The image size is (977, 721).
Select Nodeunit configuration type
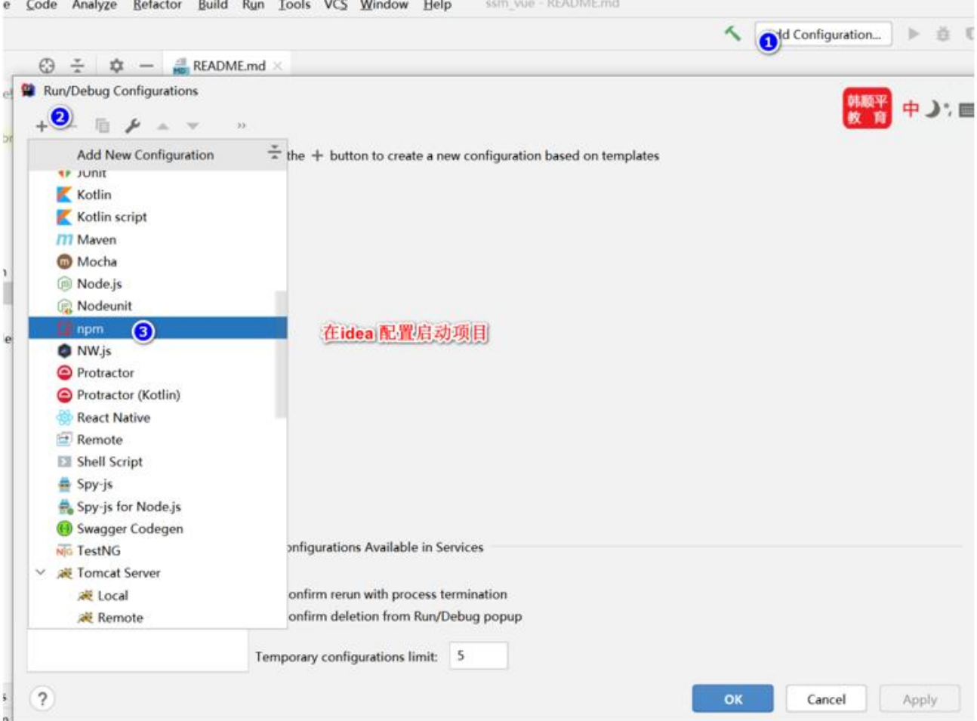coord(157,306)
